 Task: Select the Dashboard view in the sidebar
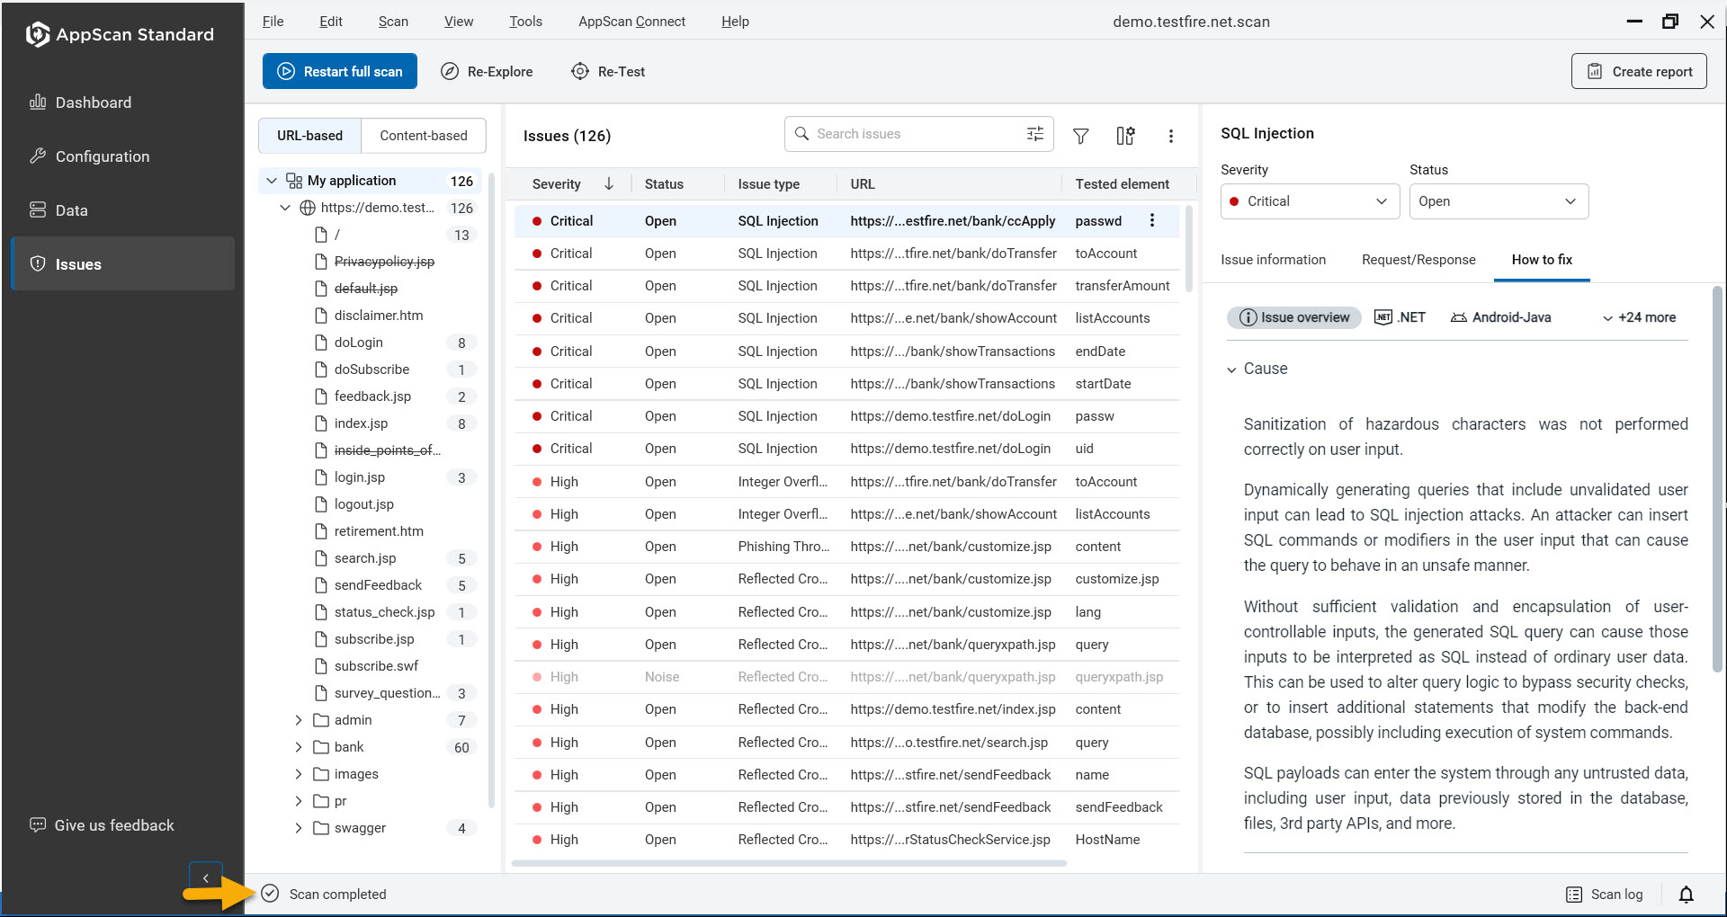pos(93,102)
